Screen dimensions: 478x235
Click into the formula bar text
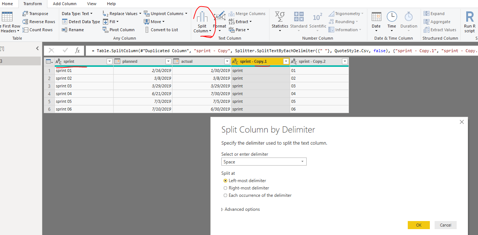click(281, 50)
